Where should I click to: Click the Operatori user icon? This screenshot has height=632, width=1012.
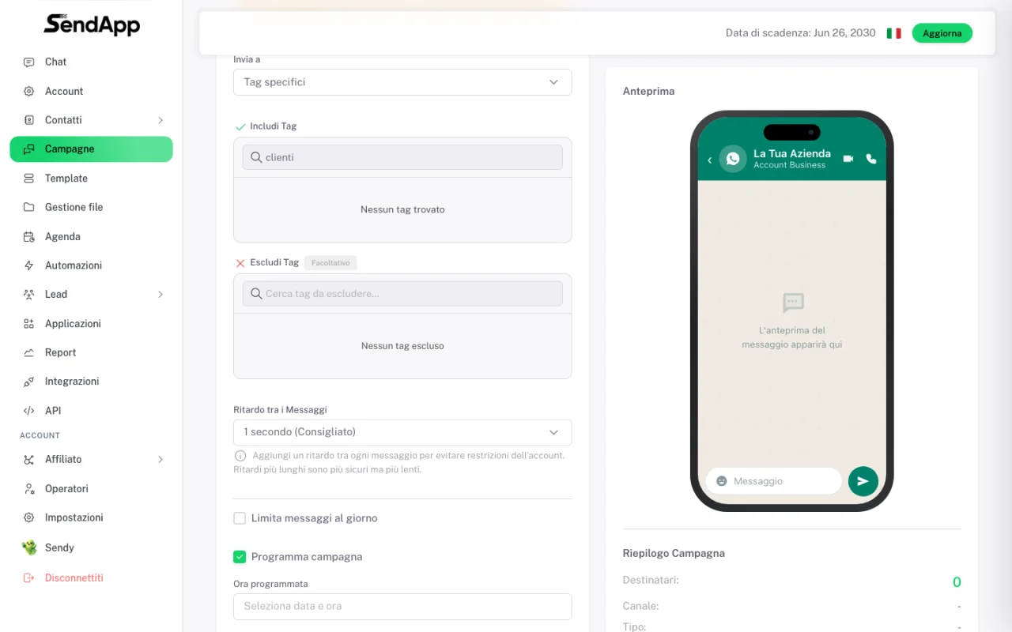(29, 489)
